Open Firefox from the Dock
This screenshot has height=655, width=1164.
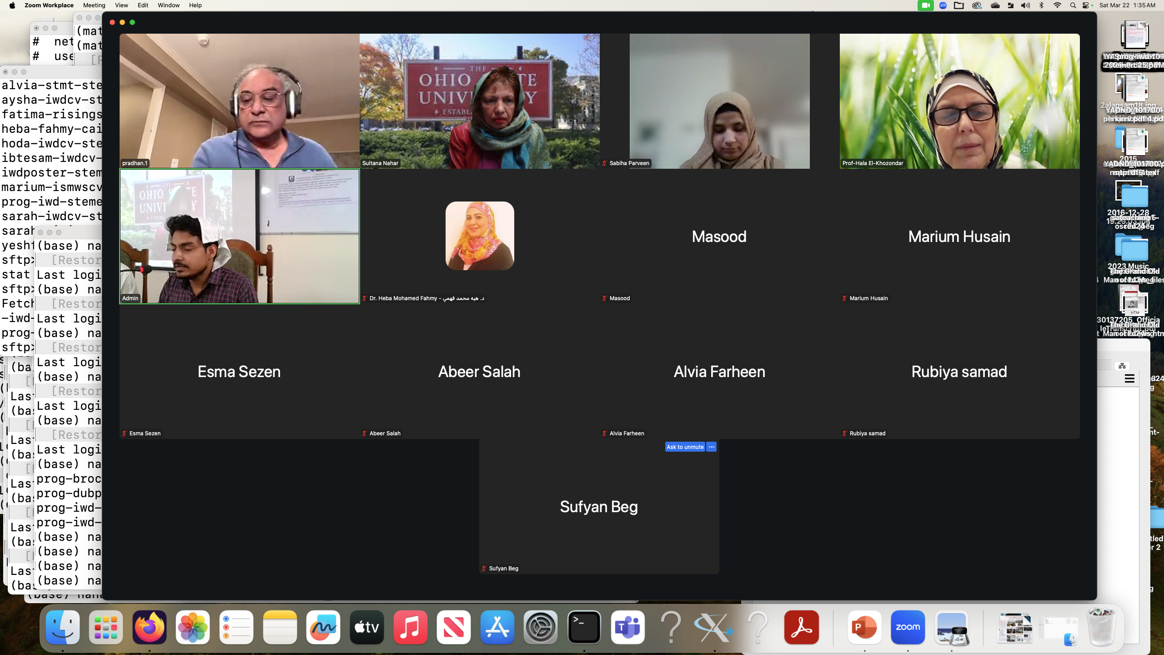click(x=149, y=627)
